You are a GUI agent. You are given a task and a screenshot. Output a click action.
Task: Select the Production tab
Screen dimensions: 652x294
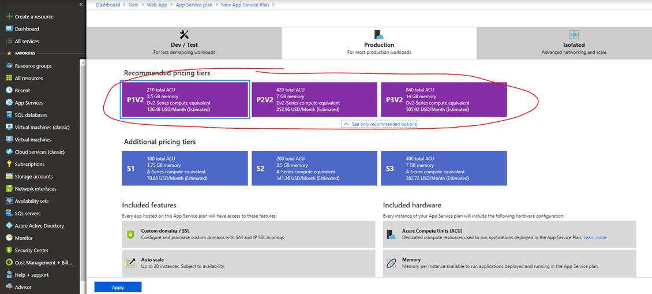pos(379,43)
